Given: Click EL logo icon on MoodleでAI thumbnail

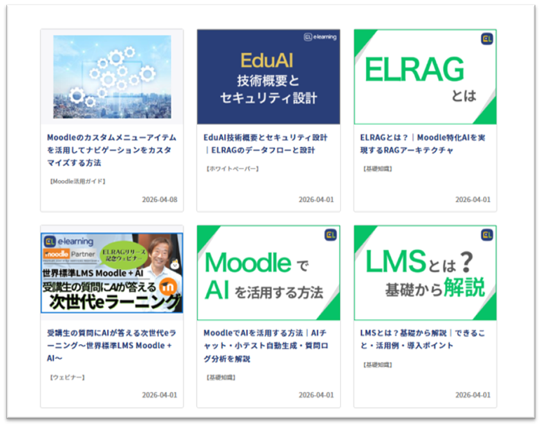Looking at the screenshot, I should (330, 235).
